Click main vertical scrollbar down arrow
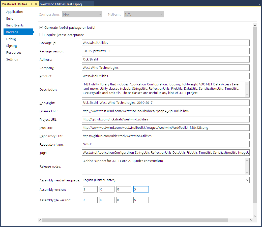The height and width of the screenshot is (227, 262). point(255,216)
